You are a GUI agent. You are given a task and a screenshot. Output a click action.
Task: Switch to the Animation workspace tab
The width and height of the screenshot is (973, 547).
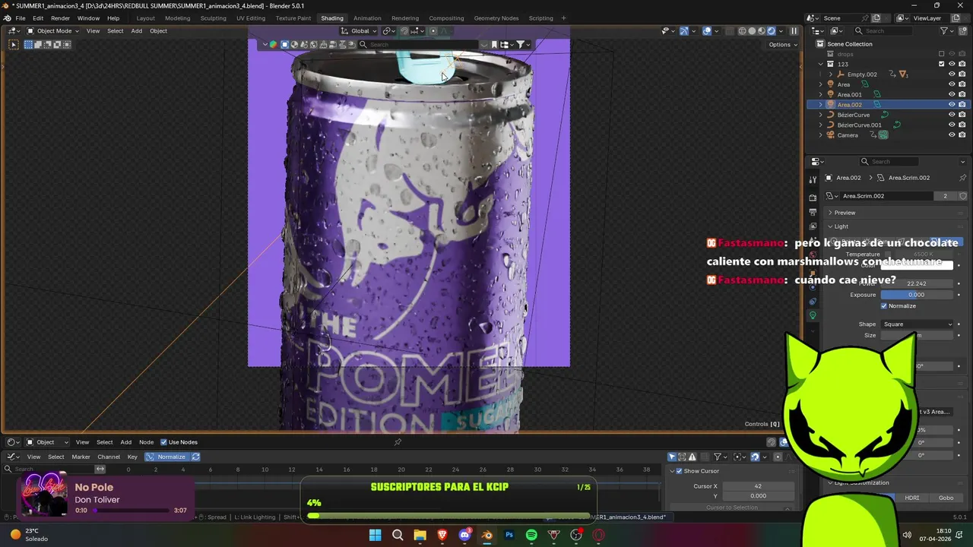(367, 18)
